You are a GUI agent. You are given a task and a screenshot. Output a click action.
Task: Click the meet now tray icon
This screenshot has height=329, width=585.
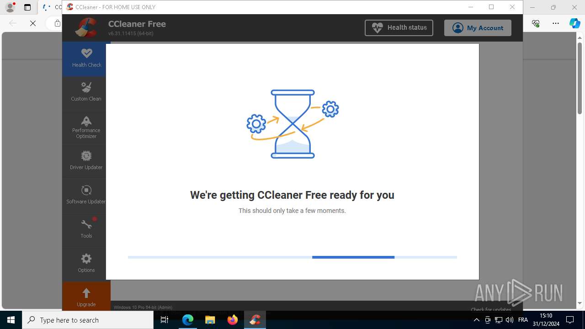[x=488, y=320]
